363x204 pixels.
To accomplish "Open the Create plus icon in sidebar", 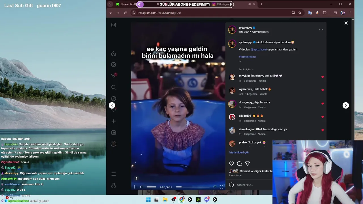I will click(x=113, y=121).
